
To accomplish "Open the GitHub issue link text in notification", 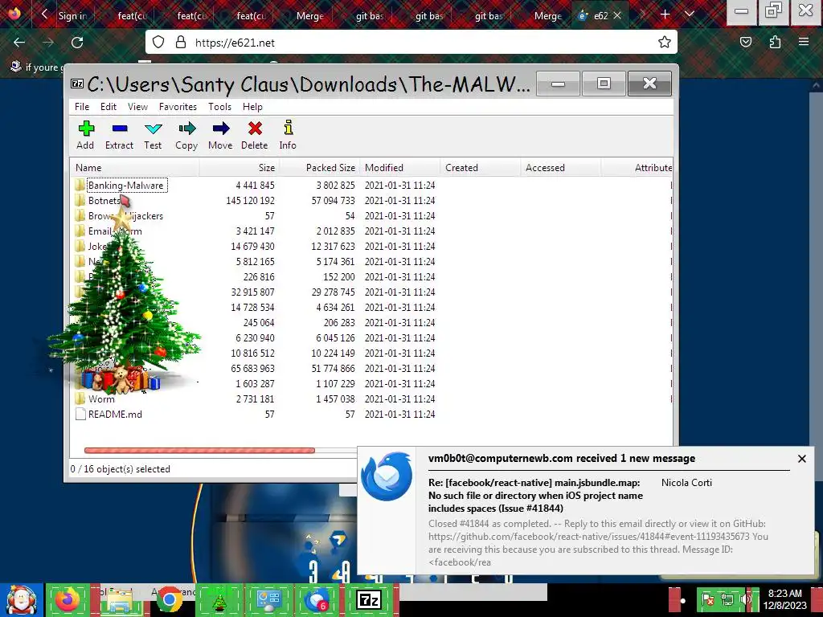I will coord(588,536).
